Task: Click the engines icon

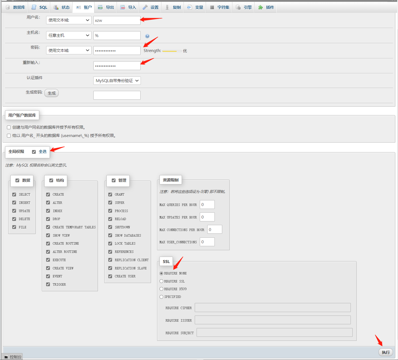Action: [238, 7]
